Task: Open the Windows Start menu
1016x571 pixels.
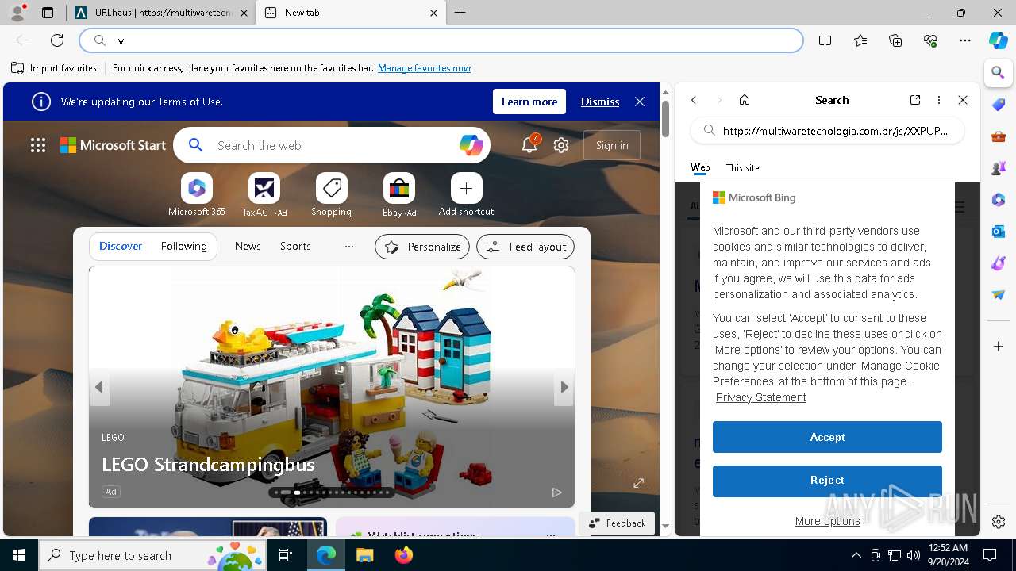Action: click(x=19, y=555)
